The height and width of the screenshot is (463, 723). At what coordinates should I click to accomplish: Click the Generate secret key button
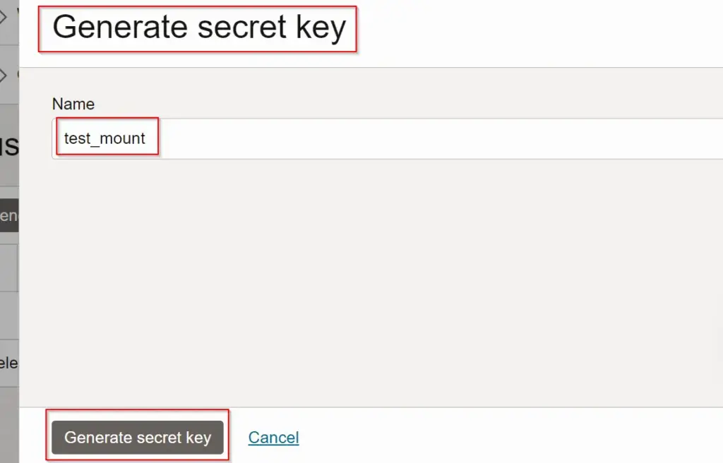pos(138,438)
